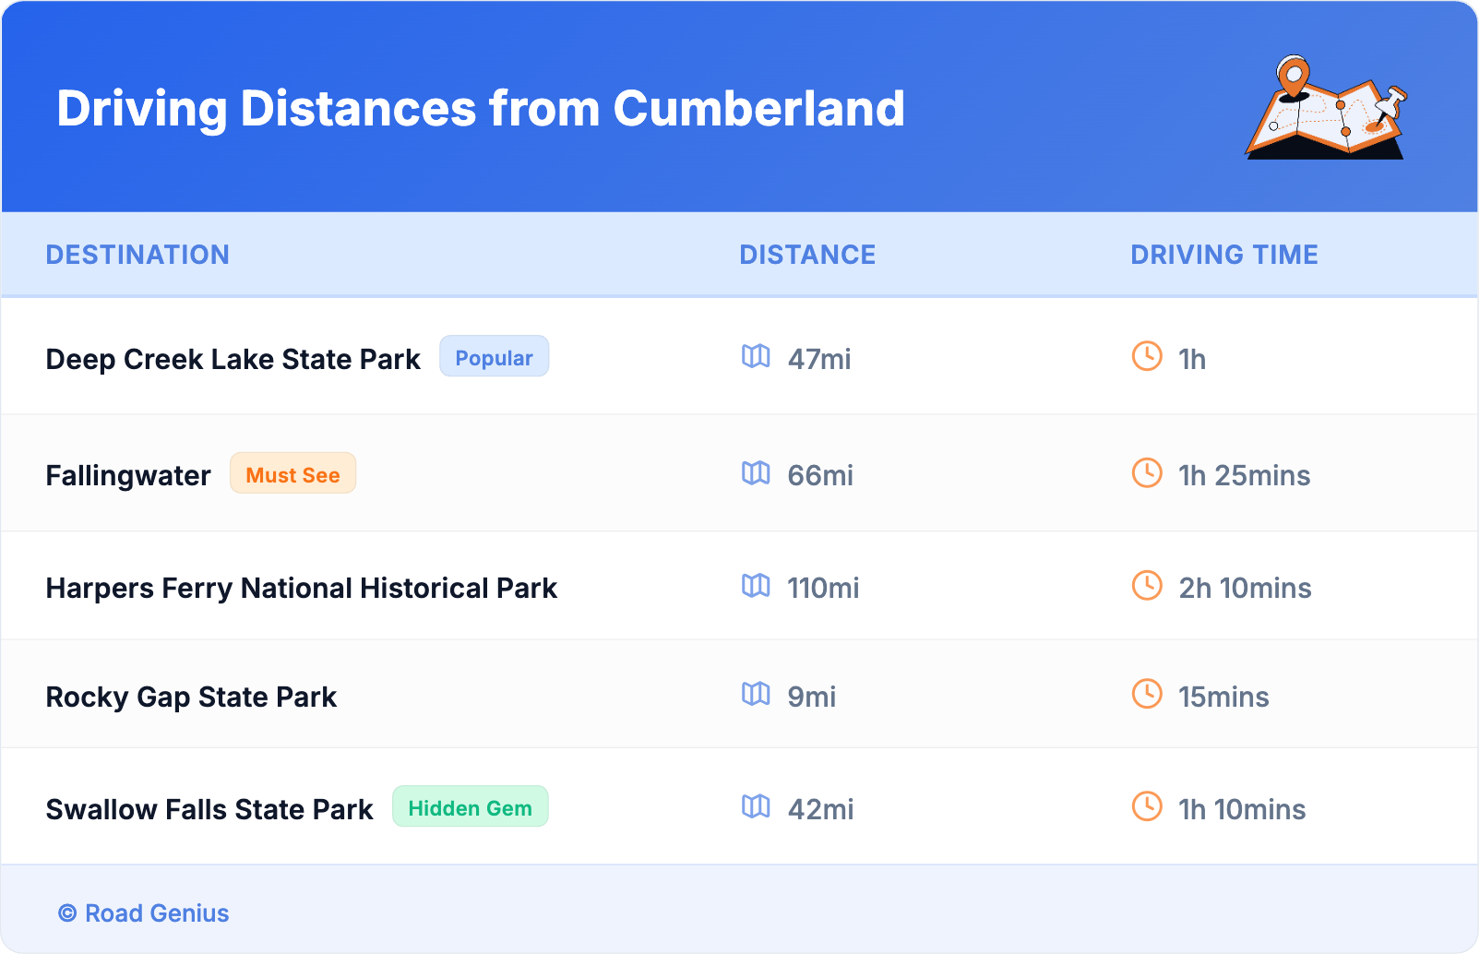This screenshot has height=954, width=1480.
Task: Click the map icon beside 110mi
Action: click(x=756, y=586)
